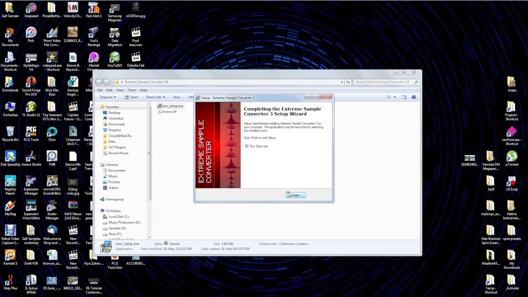Image resolution: width=528 pixels, height=297 pixels.
Task: Open the File menu in Explorer
Action: click(100, 90)
